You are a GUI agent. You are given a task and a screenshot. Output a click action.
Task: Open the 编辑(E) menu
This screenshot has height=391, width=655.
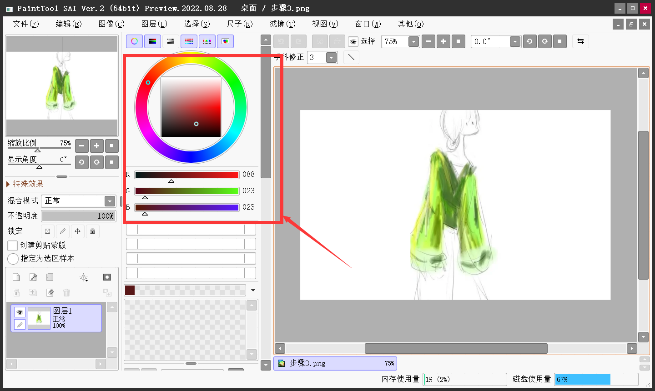click(69, 24)
